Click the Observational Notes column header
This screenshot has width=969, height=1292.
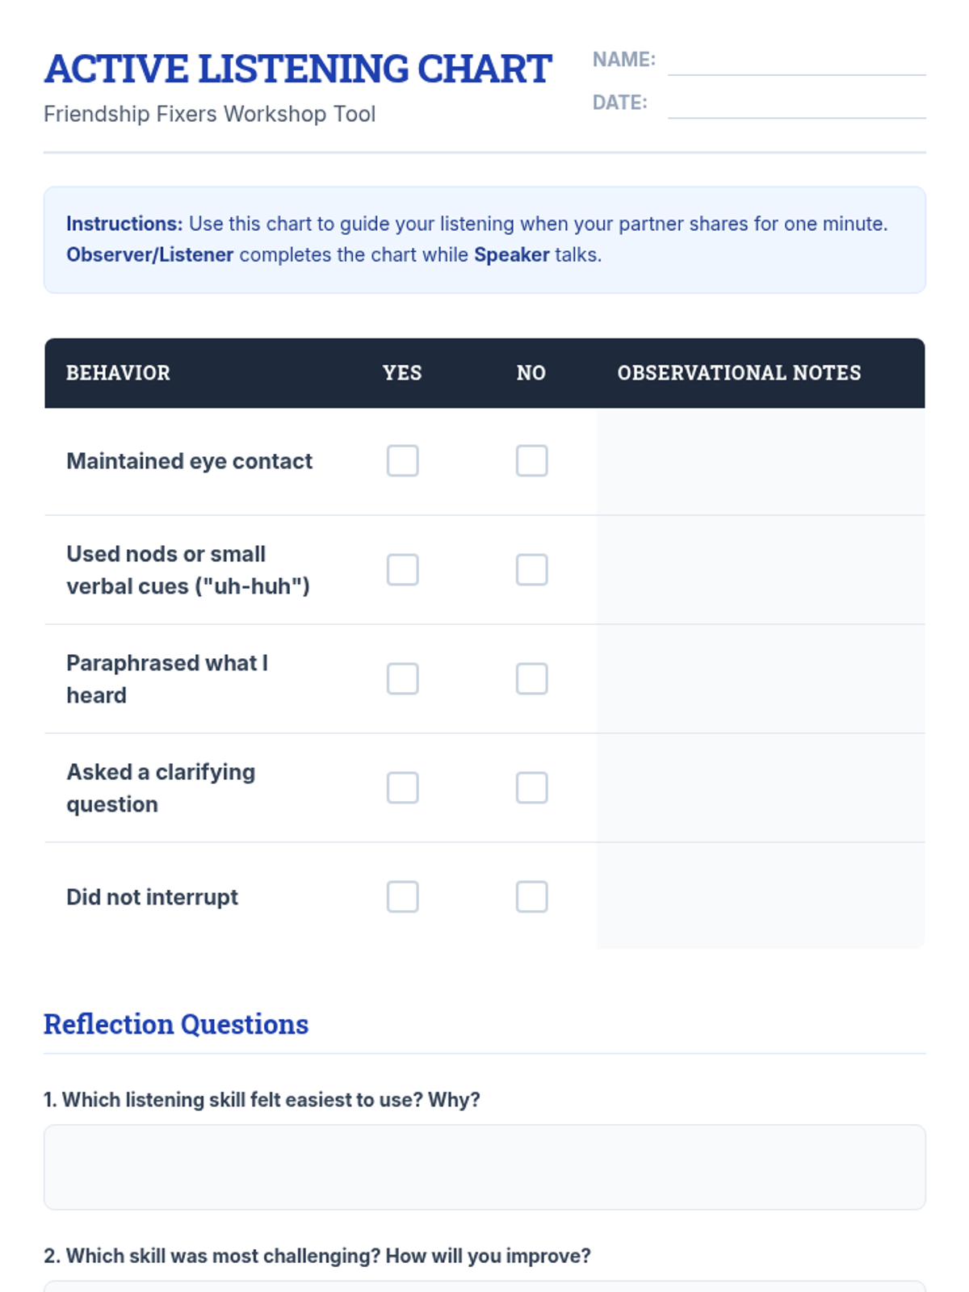[x=739, y=373]
